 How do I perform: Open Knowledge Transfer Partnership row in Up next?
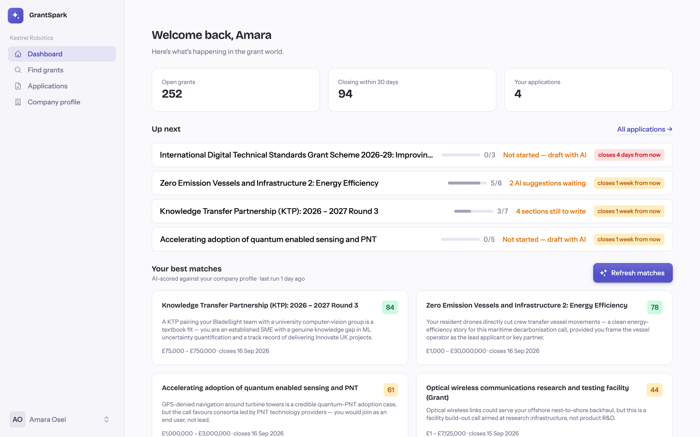point(412,211)
